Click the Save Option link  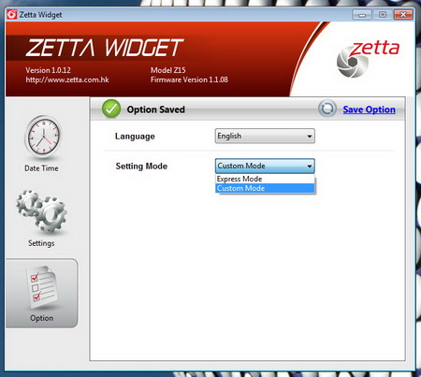click(x=369, y=109)
